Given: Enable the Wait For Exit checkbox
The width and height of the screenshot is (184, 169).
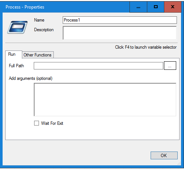Looking at the screenshot, I should 36,123.
